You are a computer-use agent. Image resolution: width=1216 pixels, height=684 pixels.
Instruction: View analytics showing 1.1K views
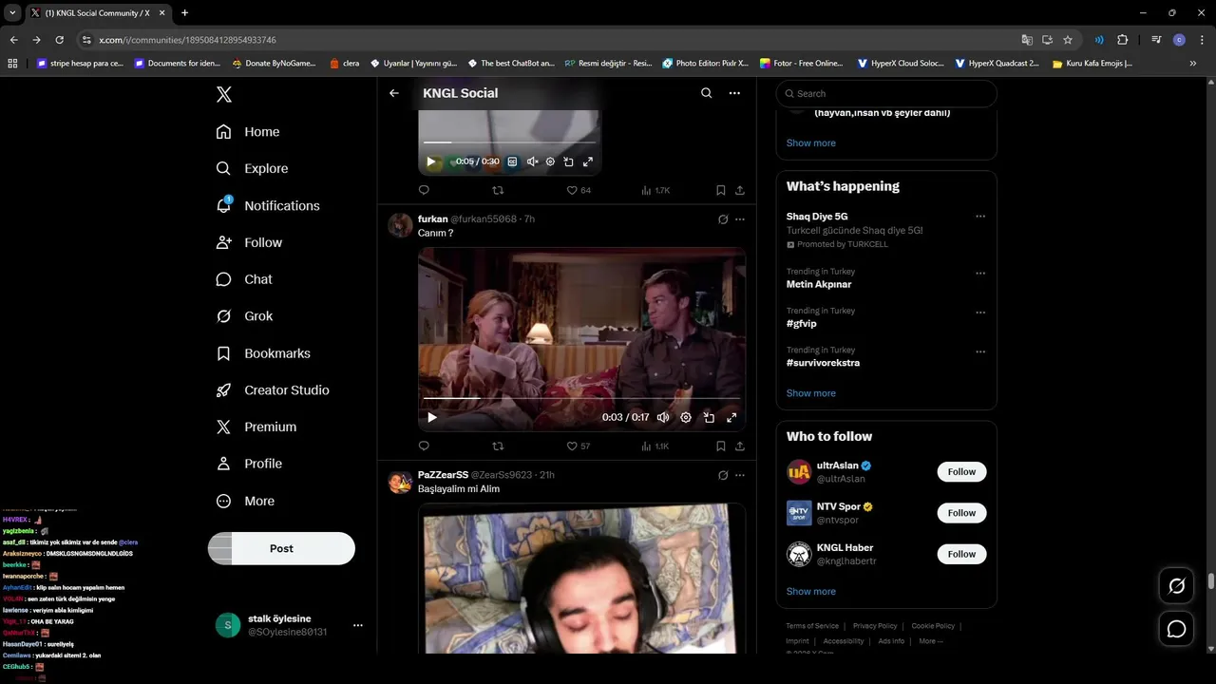[x=655, y=446]
